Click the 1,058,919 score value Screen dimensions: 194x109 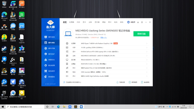[94, 37]
